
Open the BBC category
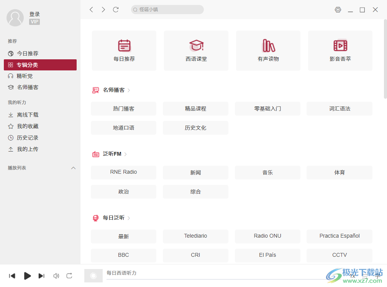pyautogui.click(x=123, y=256)
